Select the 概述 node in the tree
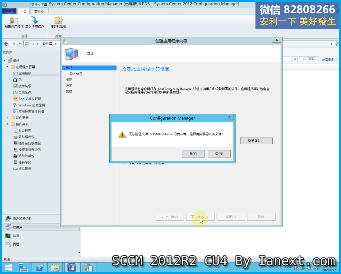341x274 pixels. coord(16,61)
